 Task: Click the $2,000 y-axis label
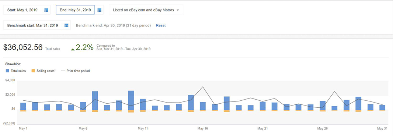(x=10, y=95)
